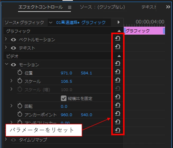Expand the タイムリマップ effect

[6, 139]
